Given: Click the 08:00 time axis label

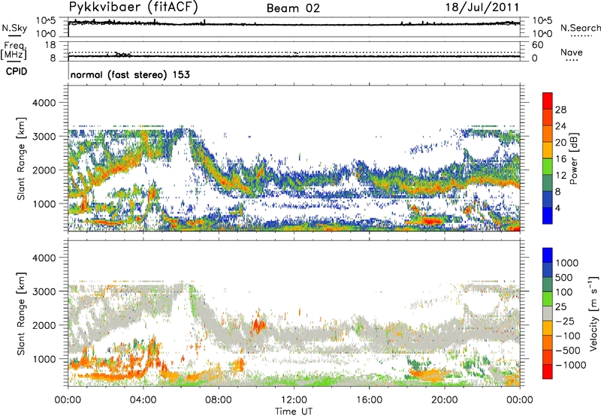Looking at the screenshot, I should click(219, 400).
